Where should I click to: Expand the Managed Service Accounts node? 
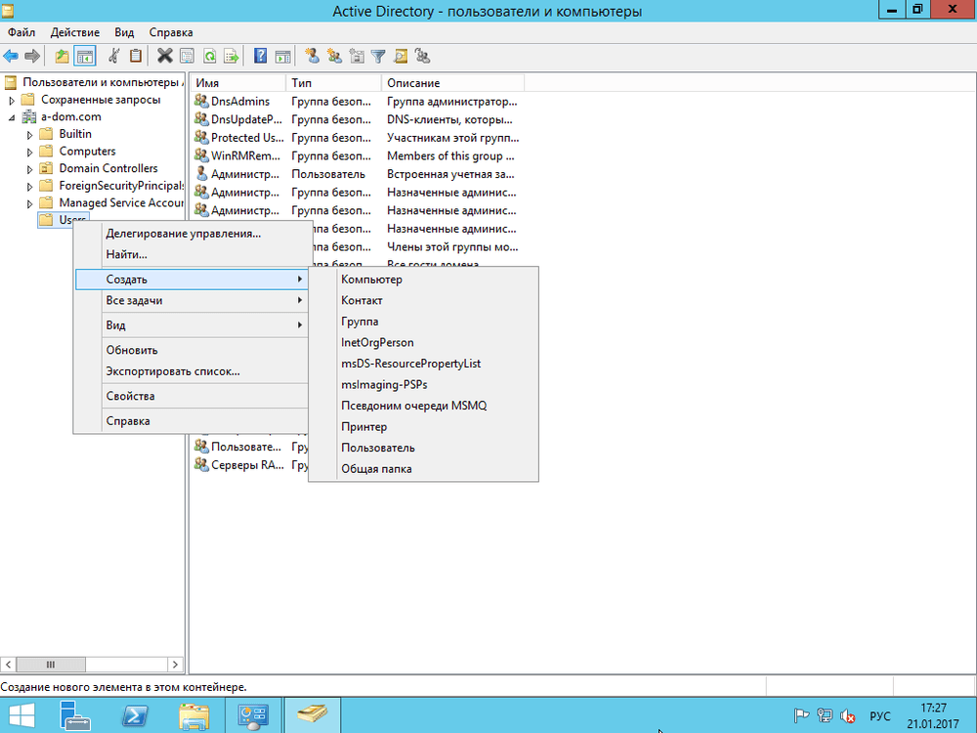29,204
